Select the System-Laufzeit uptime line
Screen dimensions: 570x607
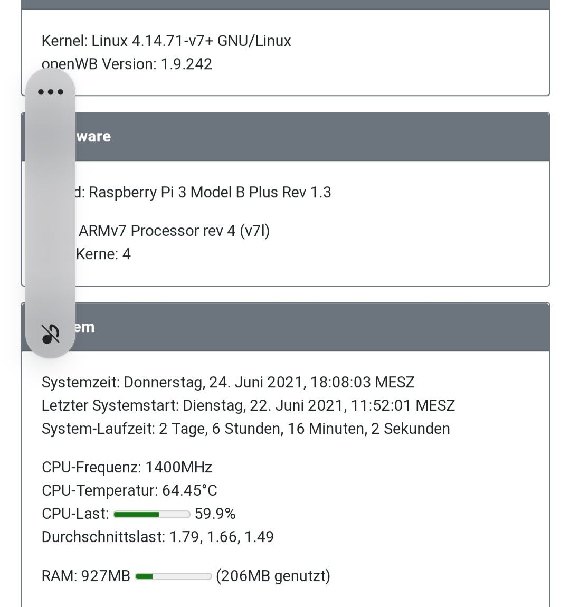click(x=245, y=429)
